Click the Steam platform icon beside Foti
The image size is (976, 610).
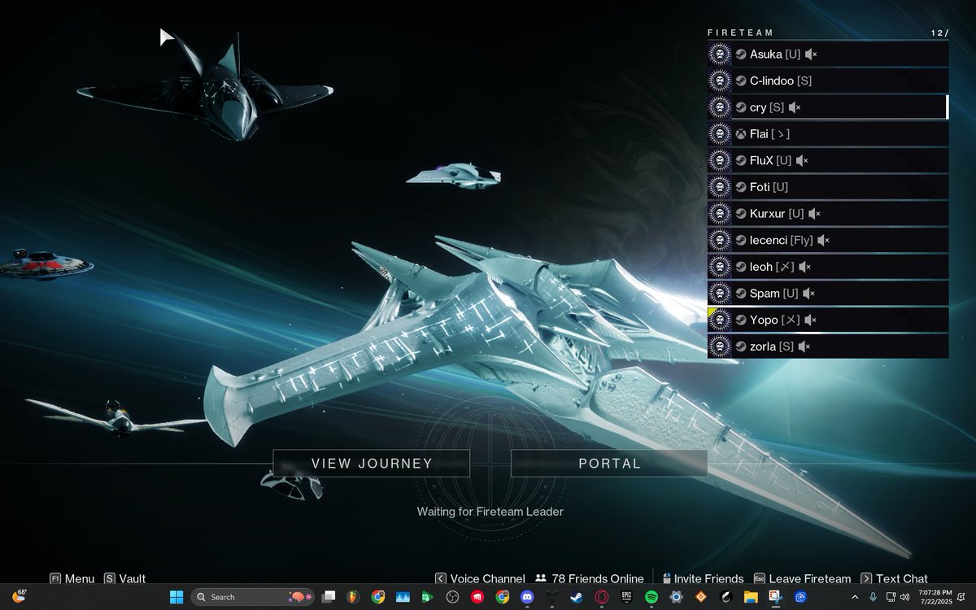click(741, 187)
